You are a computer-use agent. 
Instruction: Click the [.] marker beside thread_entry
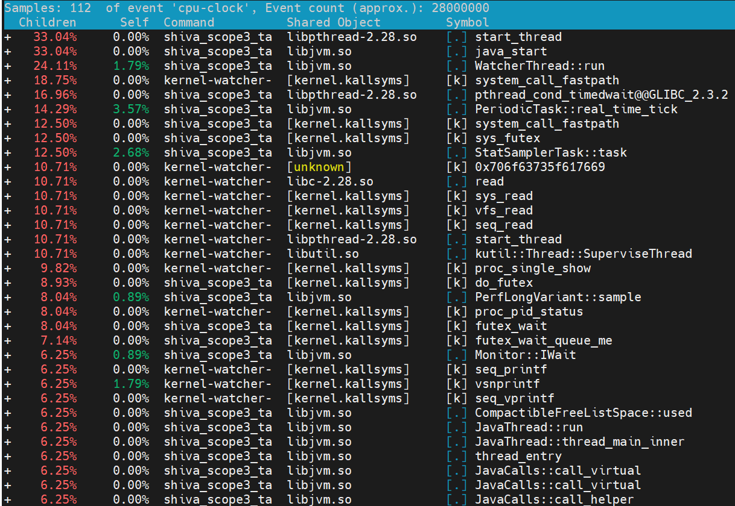coord(457,457)
